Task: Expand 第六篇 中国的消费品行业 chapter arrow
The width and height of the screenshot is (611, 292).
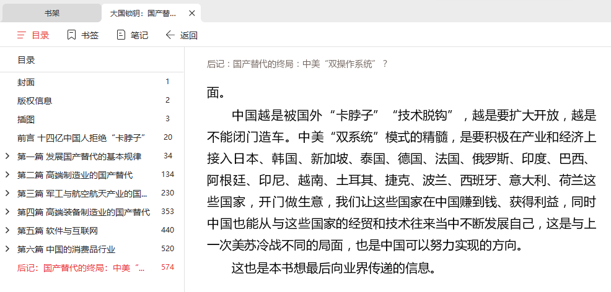Action: click(7, 249)
